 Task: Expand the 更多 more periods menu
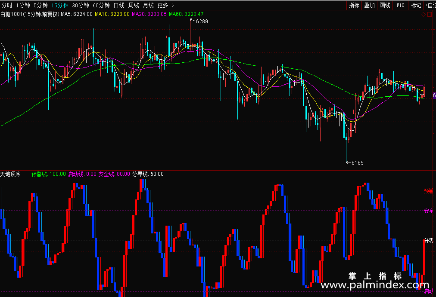[x=166, y=5]
